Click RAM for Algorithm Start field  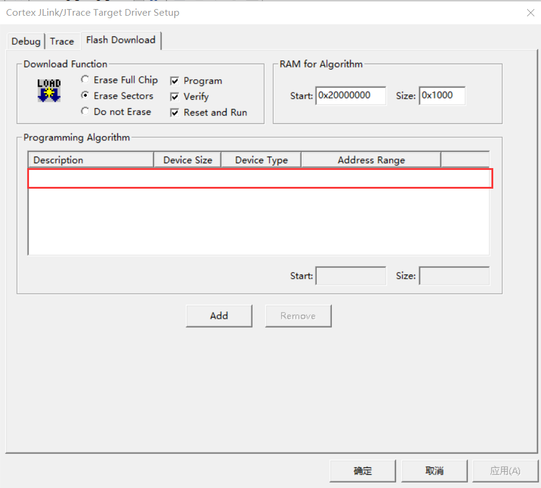point(351,96)
